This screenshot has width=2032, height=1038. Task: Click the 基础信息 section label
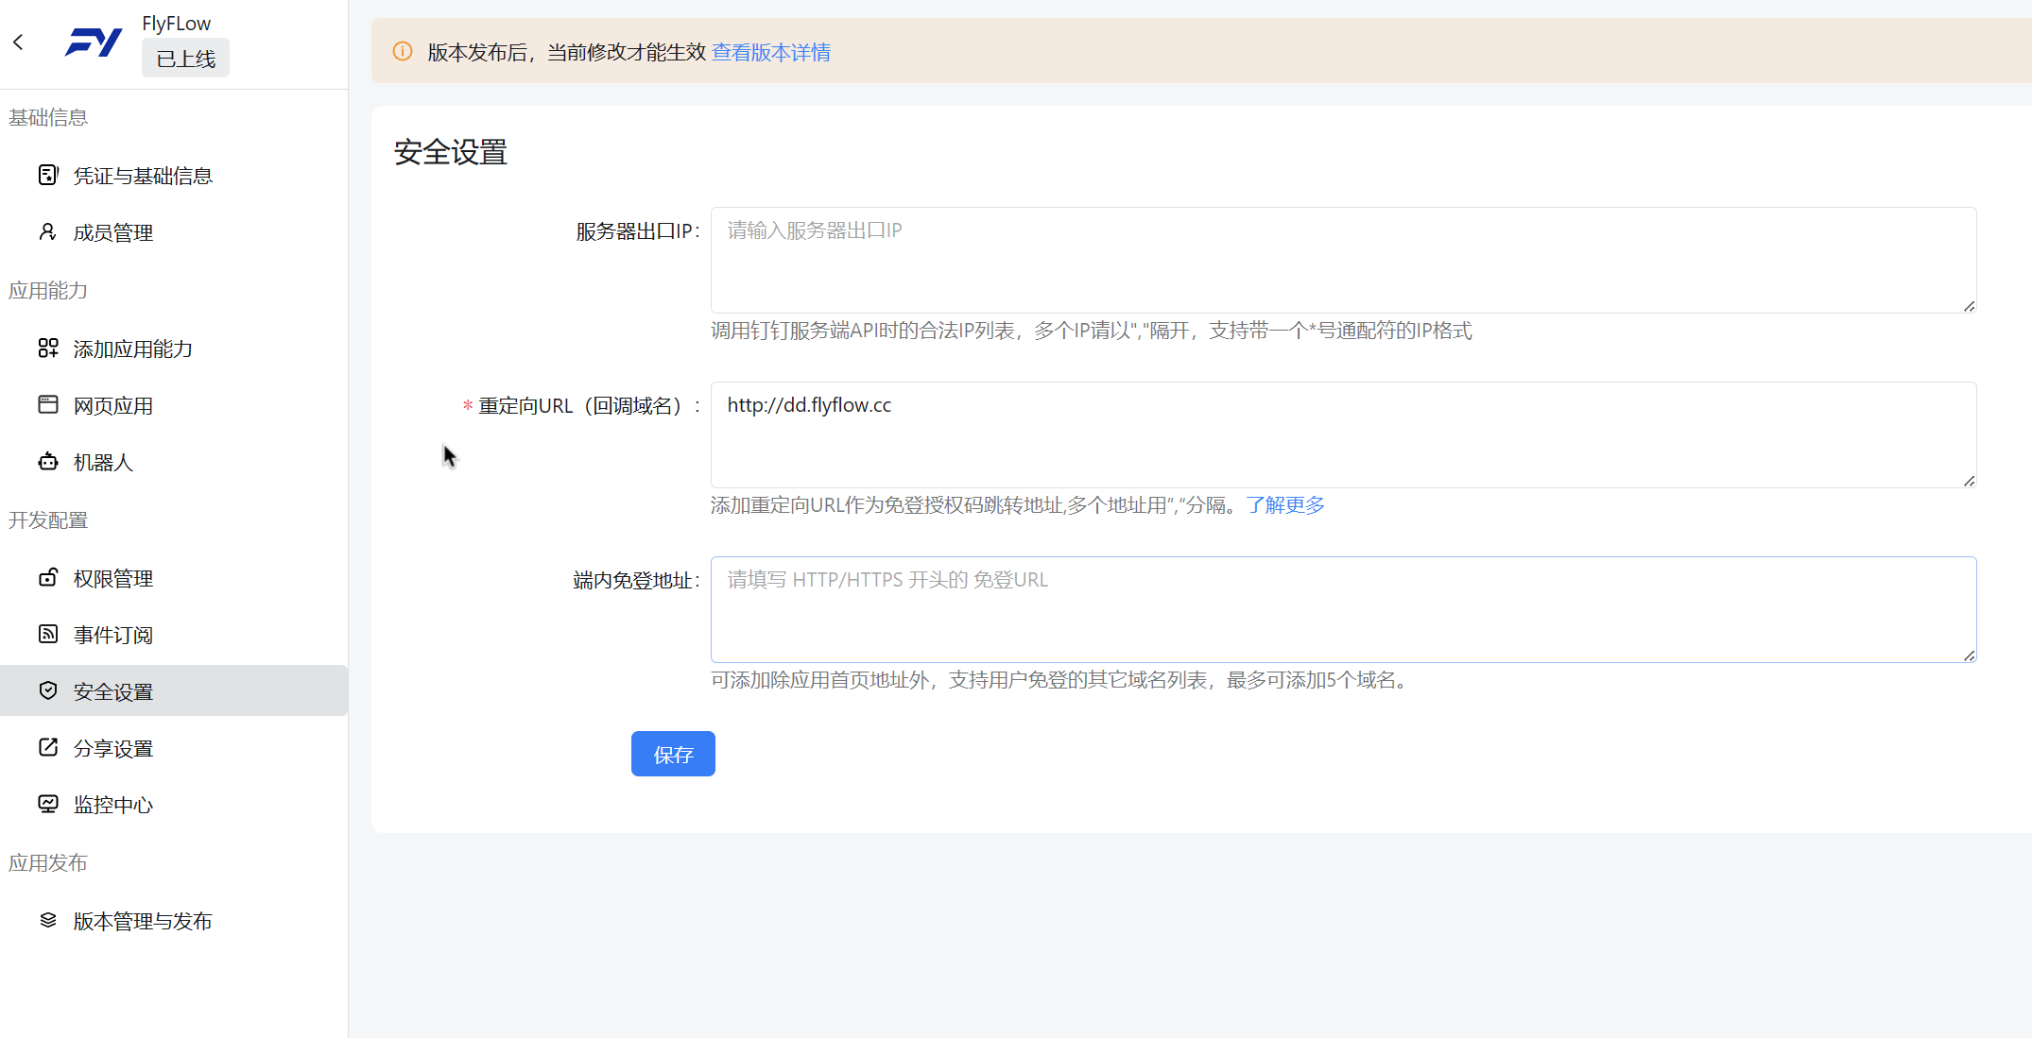coord(48,117)
